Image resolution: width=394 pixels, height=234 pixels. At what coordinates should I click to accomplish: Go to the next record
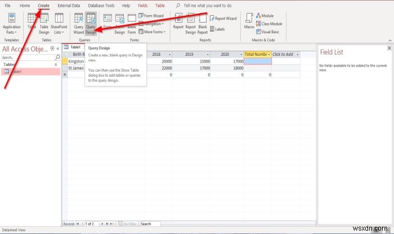click(102, 224)
